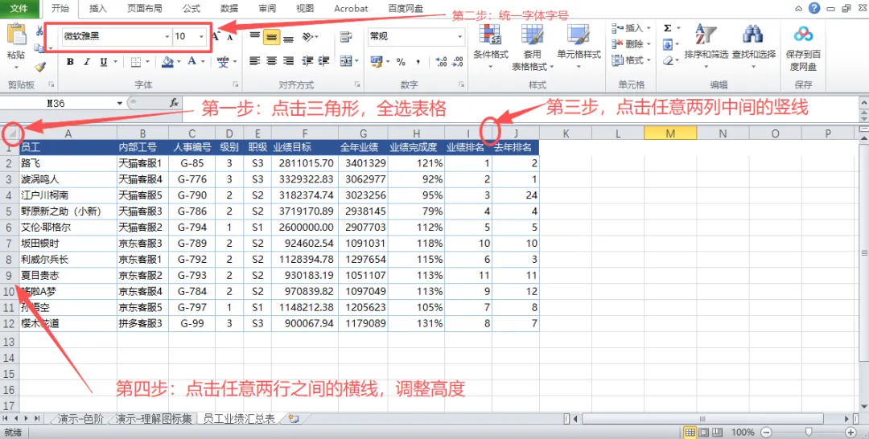Click Save to Baidu Netdisk (保存到百度网盘)
The height and width of the screenshot is (439, 869).
[803, 48]
